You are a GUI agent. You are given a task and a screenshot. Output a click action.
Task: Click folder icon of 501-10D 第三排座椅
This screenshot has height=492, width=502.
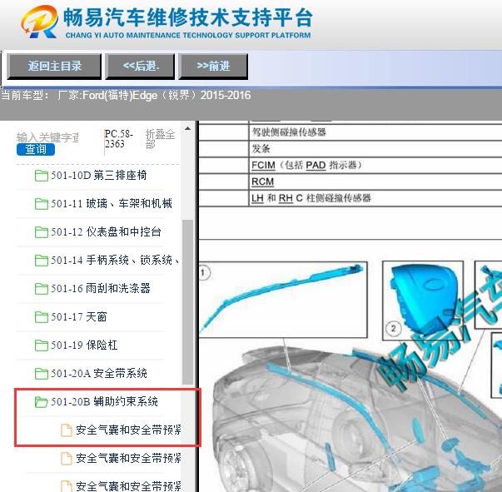tap(42, 176)
